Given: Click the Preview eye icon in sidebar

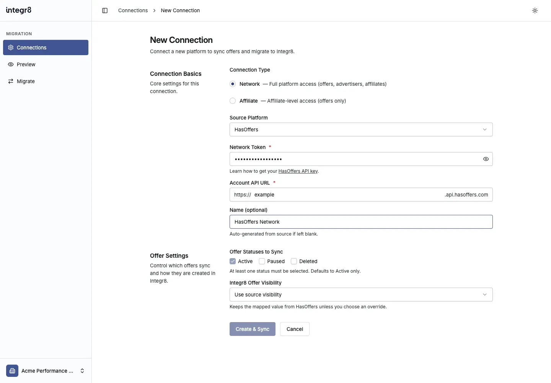Looking at the screenshot, I should point(11,64).
